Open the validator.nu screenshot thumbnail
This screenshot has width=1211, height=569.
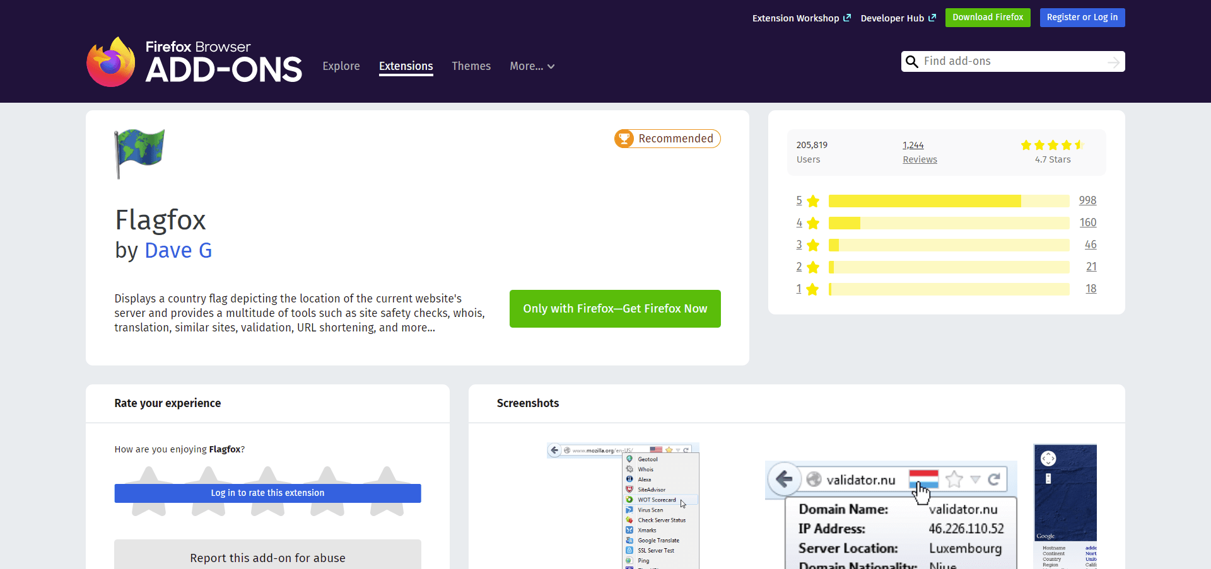click(891, 515)
